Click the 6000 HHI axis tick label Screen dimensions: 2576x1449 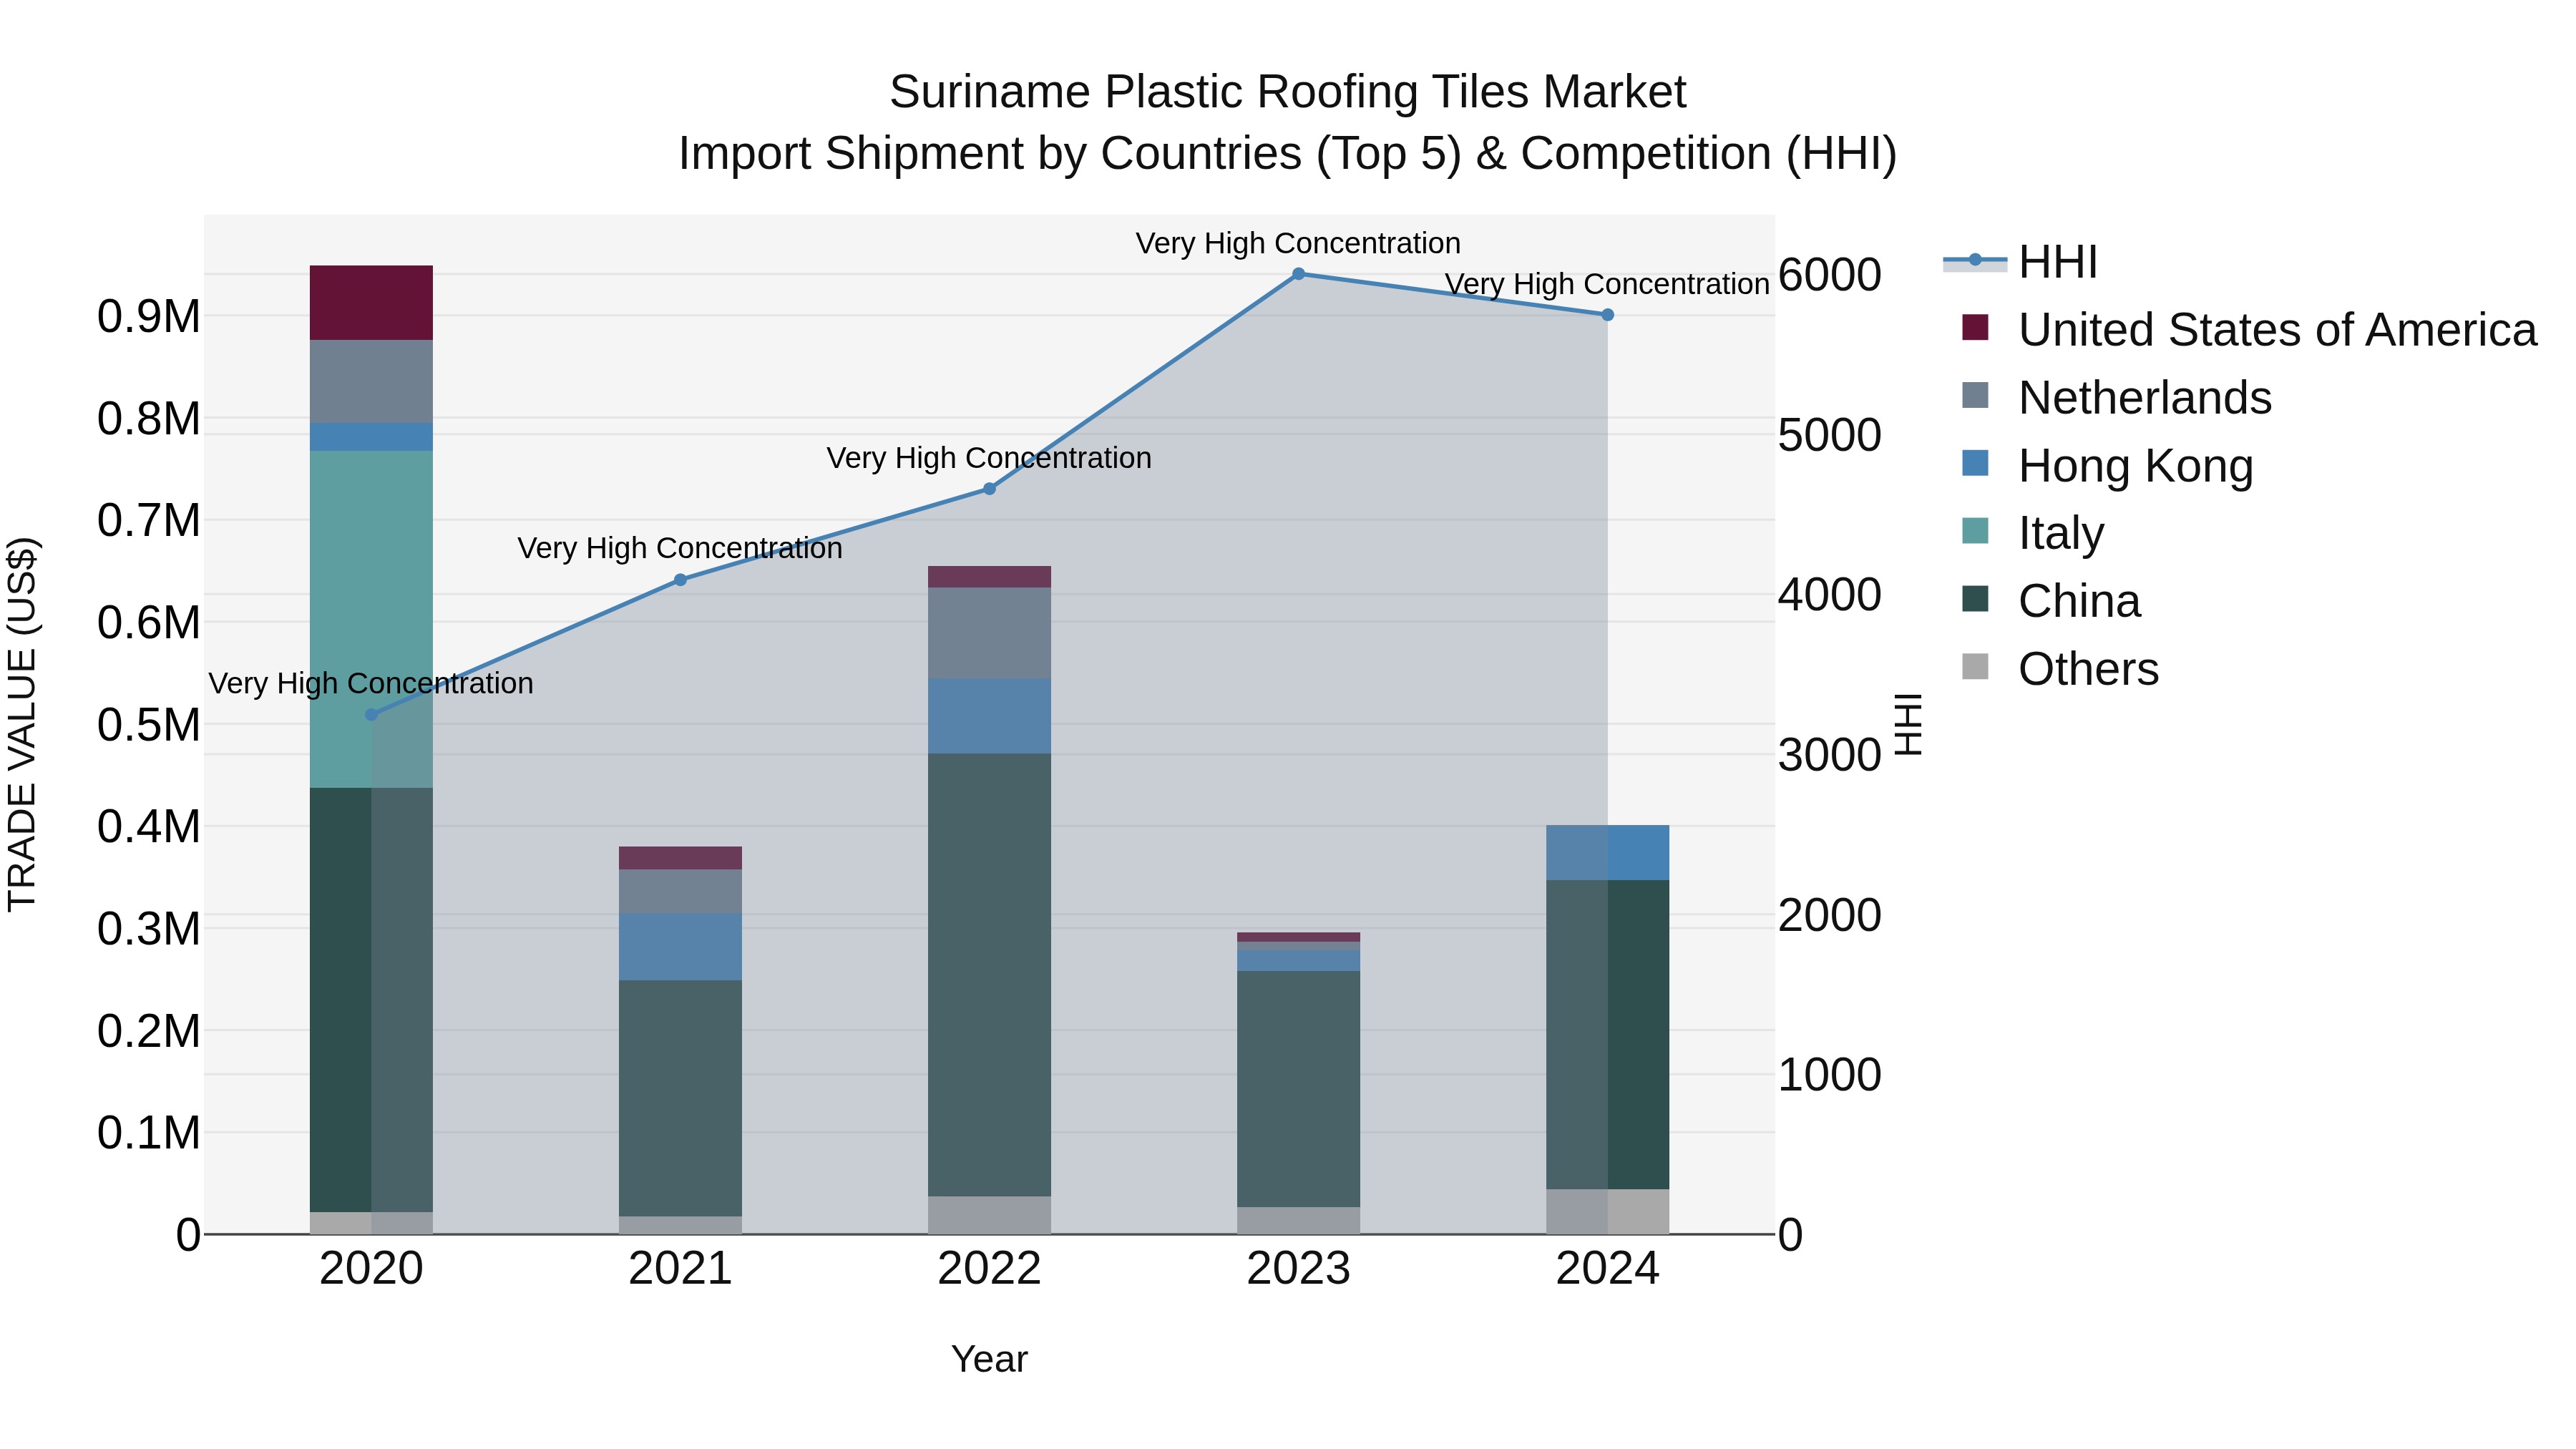(1829, 275)
